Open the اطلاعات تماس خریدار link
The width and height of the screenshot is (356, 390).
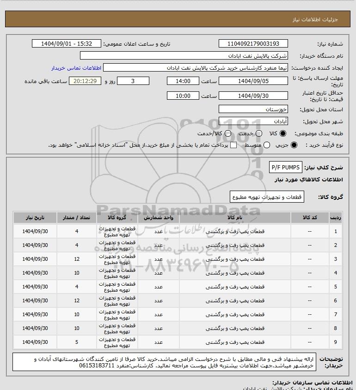coord(76,68)
